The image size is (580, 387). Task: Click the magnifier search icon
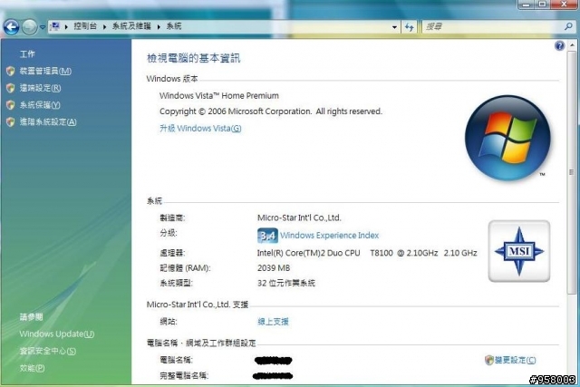[x=568, y=26]
